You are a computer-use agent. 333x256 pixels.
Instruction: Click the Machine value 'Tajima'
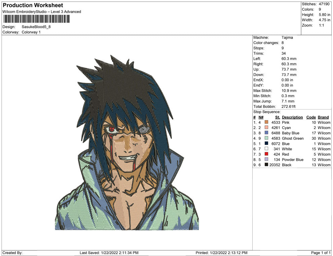tap(287, 37)
